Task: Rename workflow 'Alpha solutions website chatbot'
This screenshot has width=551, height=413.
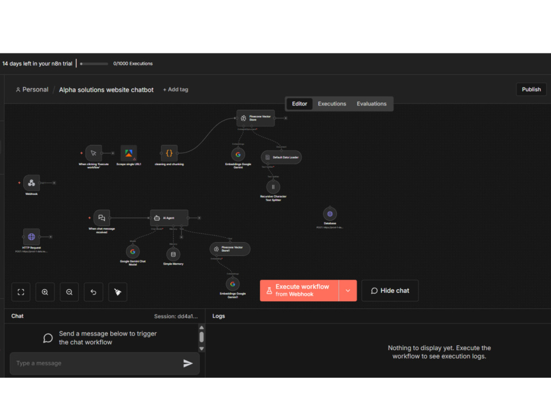Action: point(106,90)
